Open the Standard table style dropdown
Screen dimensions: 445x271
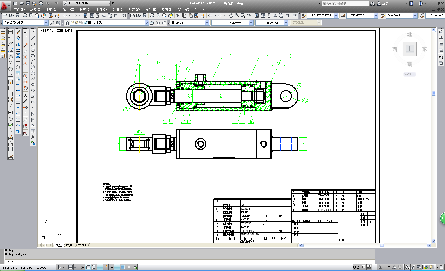(x=415, y=16)
